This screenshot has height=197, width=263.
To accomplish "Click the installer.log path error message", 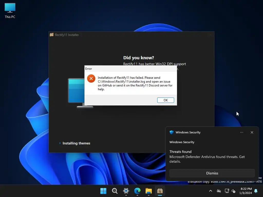I will (x=135, y=83).
